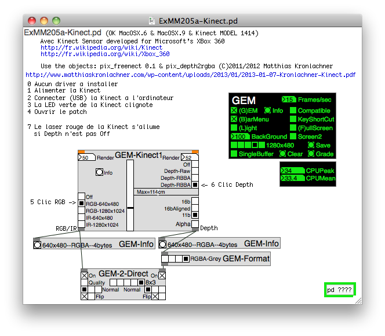This screenshot has height=336, width=385.
Task: Click the Info bang in GEM panel
Action: coord(267,110)
